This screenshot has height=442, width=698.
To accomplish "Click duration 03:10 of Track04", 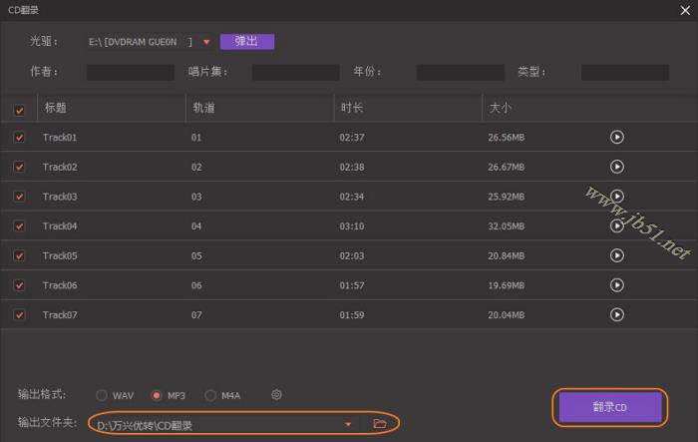I will 352,225.
